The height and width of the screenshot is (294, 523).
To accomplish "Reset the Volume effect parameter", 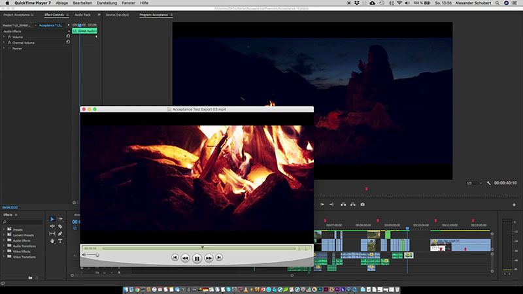I will (68, 37).
